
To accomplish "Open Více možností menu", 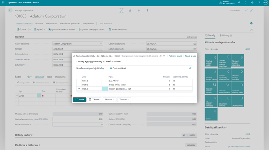I will tap(106, 24).
